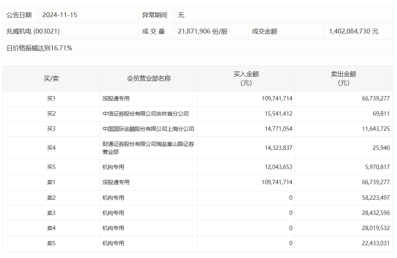The height and width of the screenshot is (258, 397).
Task: Select the 卖3 row label
Action: [51, 213]
